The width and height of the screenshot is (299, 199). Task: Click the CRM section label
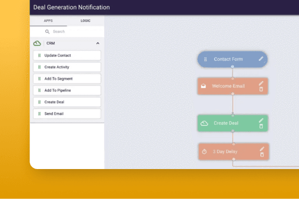click(50, 43)
